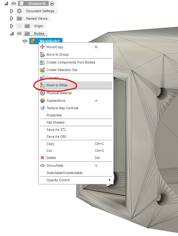Click the Show/Hide eye icon in menu
The height and width of the screenshot is (236, 178).
[42, 166]
